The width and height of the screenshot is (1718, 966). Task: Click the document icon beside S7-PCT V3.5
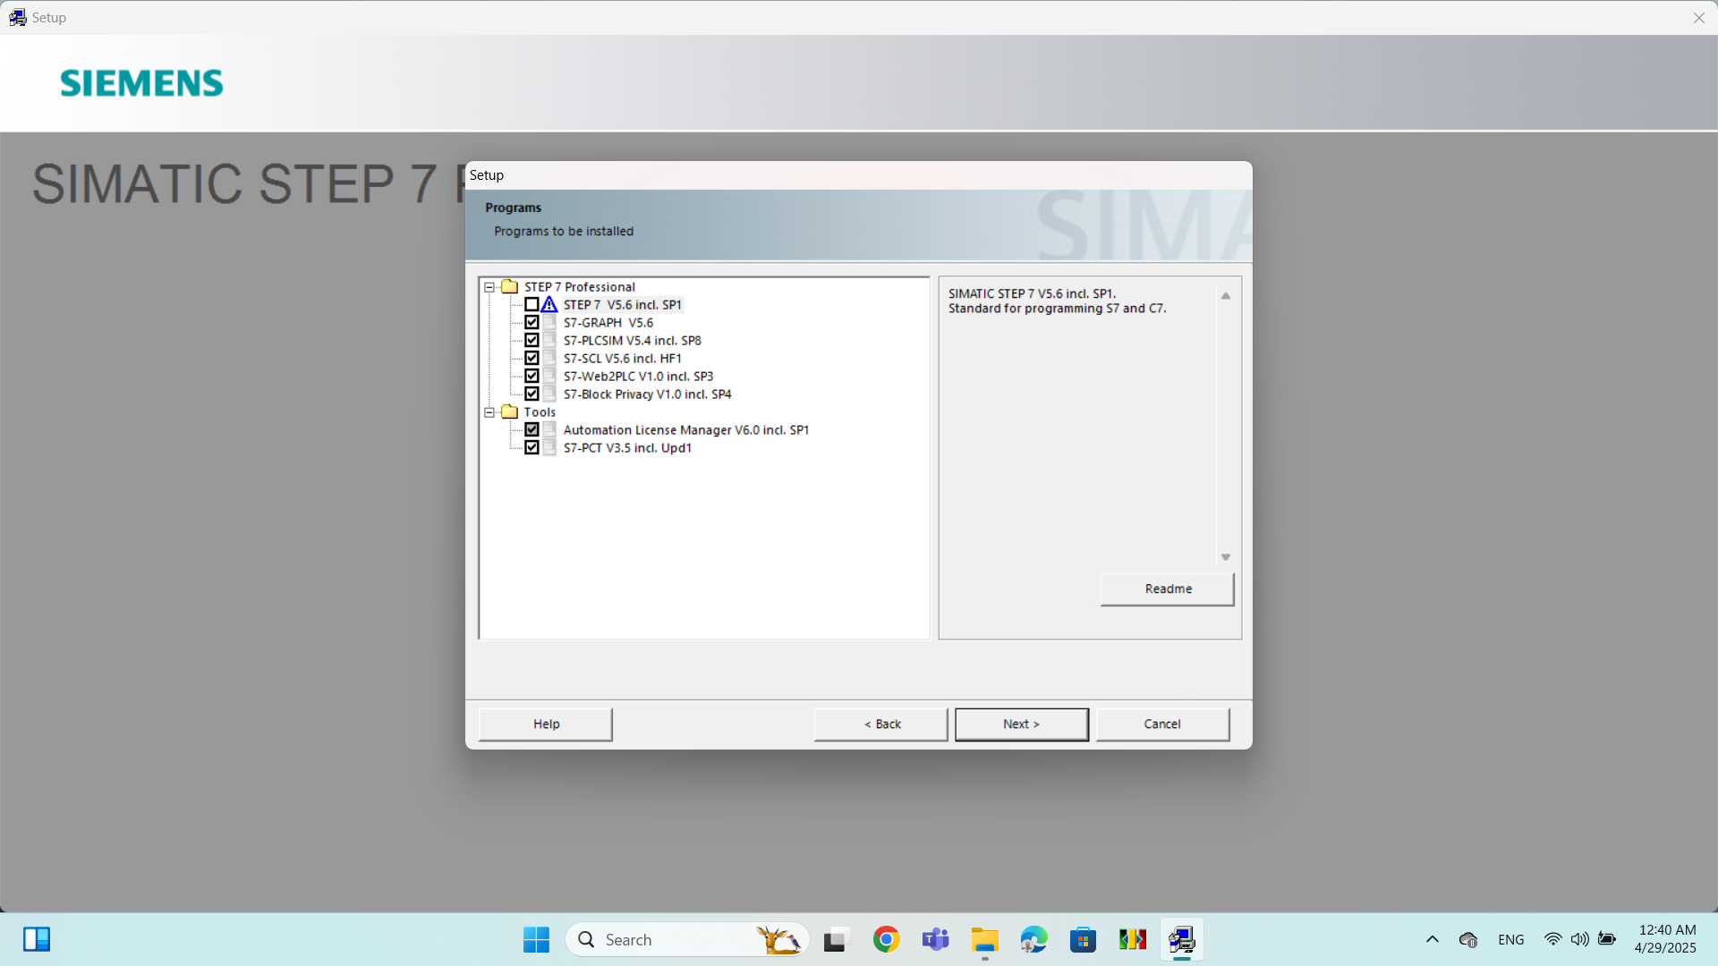coord(549,448)
